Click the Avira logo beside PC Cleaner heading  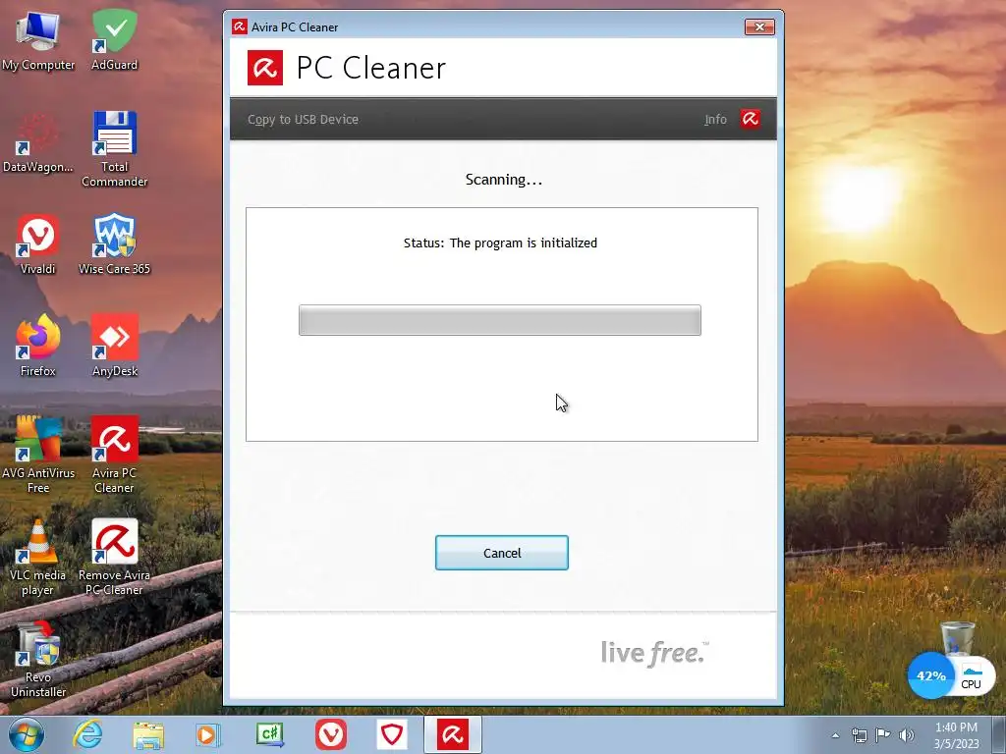[265, 68]
